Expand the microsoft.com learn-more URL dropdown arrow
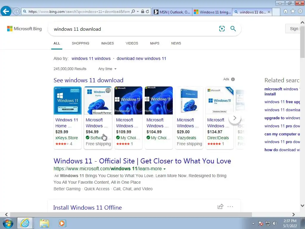305x229 pixels. click(x=164, y=169)
